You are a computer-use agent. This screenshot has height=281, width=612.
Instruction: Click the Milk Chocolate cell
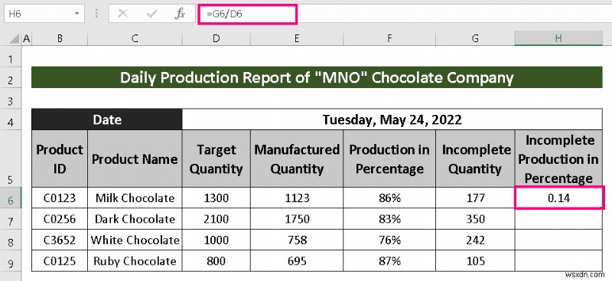coord(135,198)
